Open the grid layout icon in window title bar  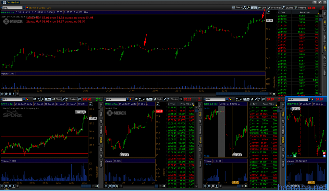(x=315, y=2)
